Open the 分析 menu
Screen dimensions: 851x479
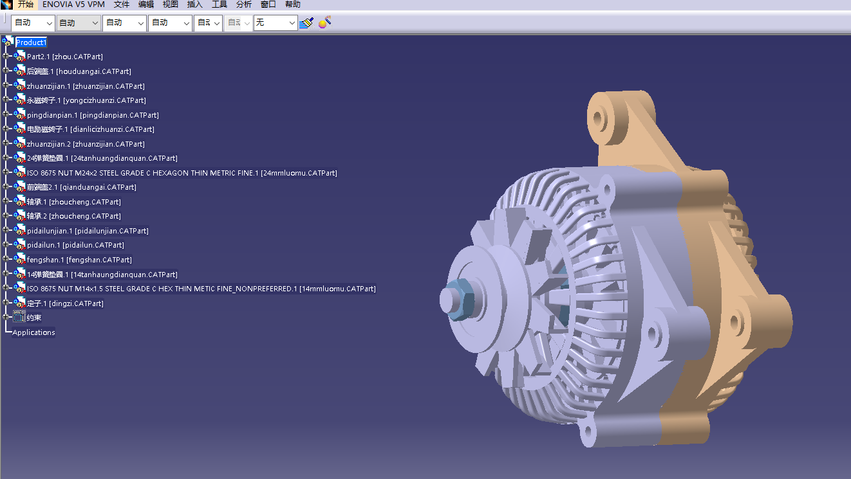click(244, 5)
